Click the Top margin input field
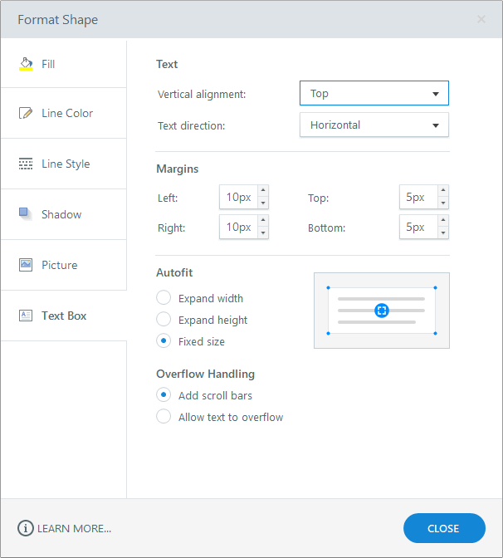 [418, 198]
